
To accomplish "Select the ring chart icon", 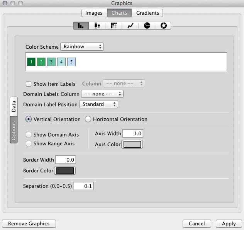I will pos(163,26).
